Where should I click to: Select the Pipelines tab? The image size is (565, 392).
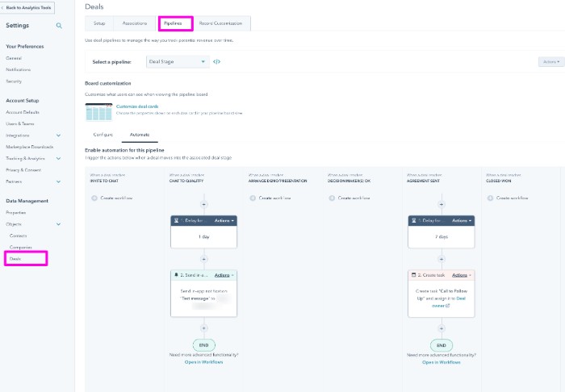pyautogui.click(x=174, y=23)
